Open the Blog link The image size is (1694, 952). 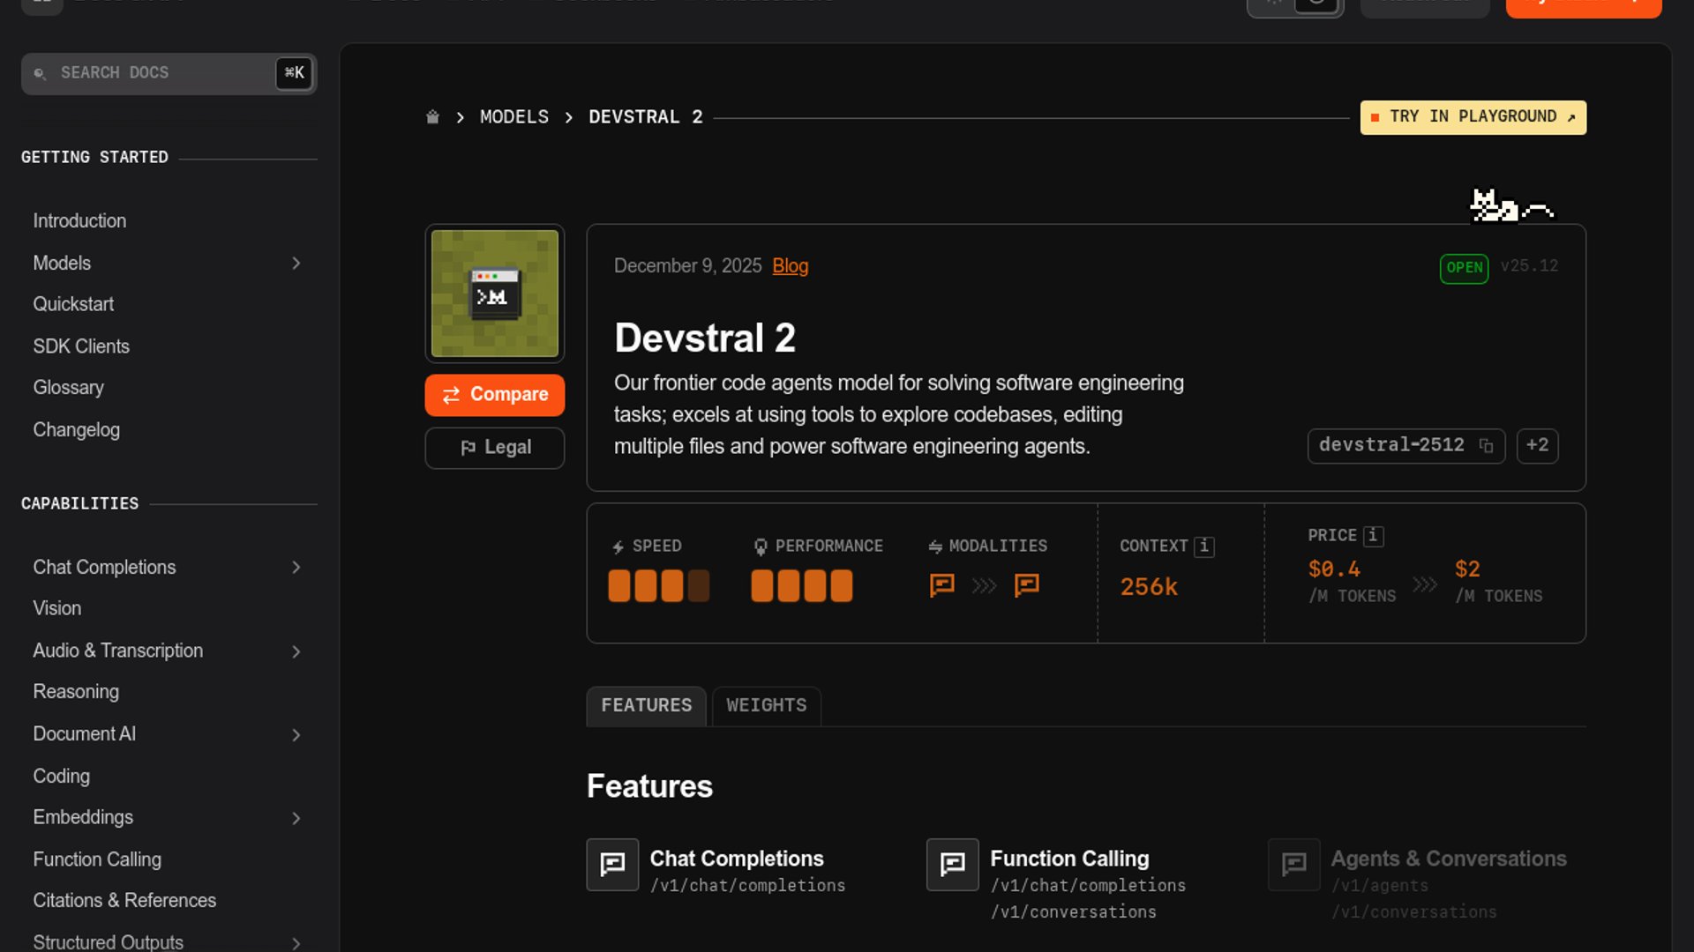790,266
